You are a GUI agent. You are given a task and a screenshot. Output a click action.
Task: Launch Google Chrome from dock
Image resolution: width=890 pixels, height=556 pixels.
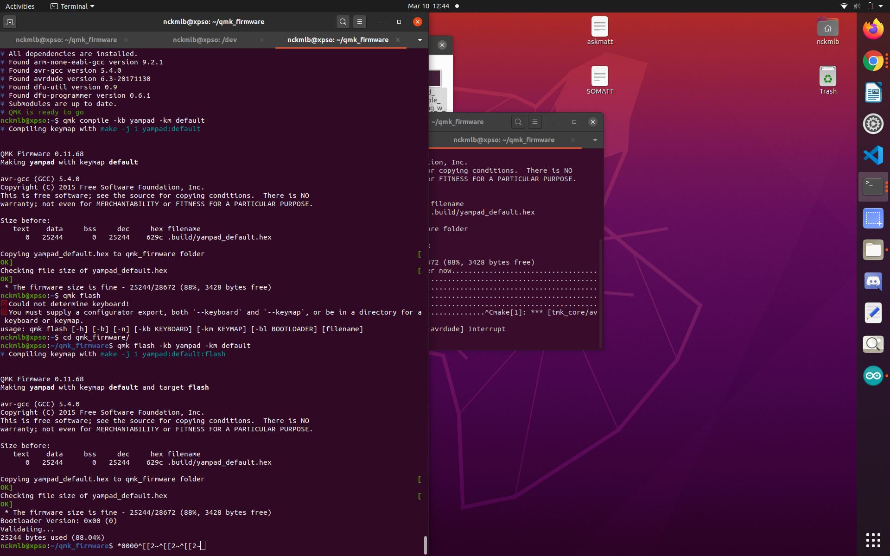[x=873, y=61]
